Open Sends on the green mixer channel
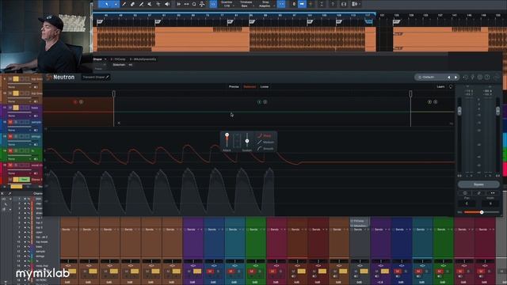The image size is (507, 285). pyautogui.click(x=255, y=230)
